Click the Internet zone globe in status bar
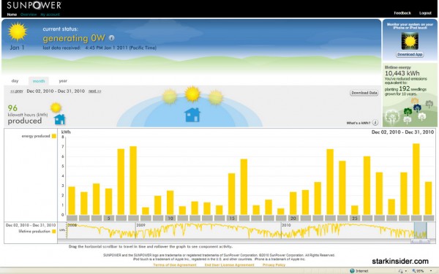This screenshot has width=439, height=274. pyautogui.click(x=352, y=271)
